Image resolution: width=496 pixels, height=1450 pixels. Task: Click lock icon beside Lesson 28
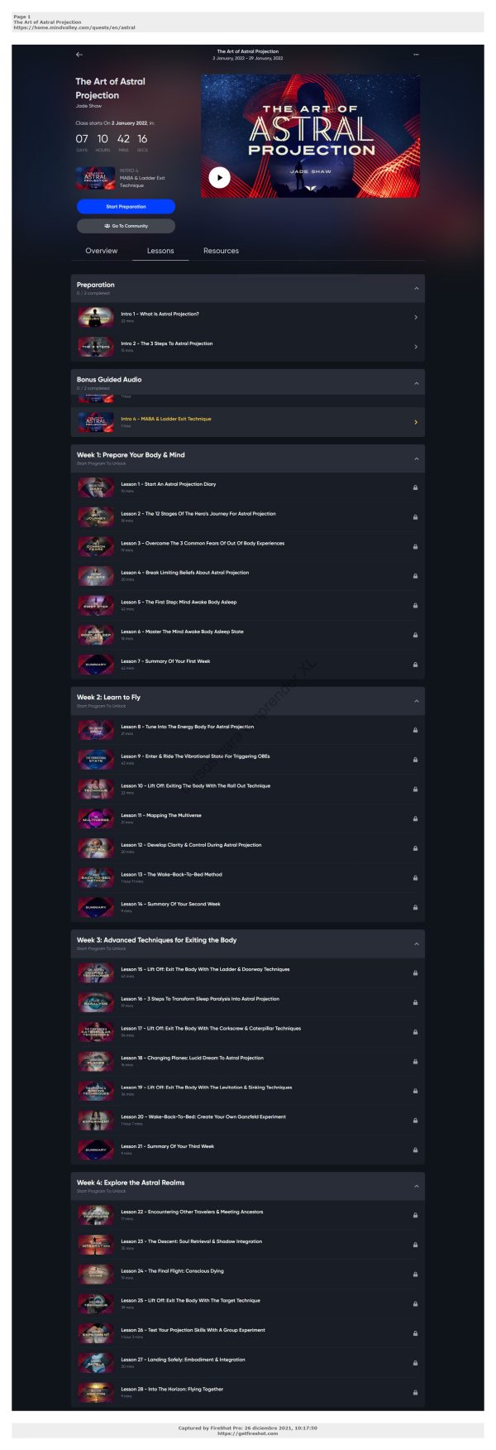[415, 1392]
